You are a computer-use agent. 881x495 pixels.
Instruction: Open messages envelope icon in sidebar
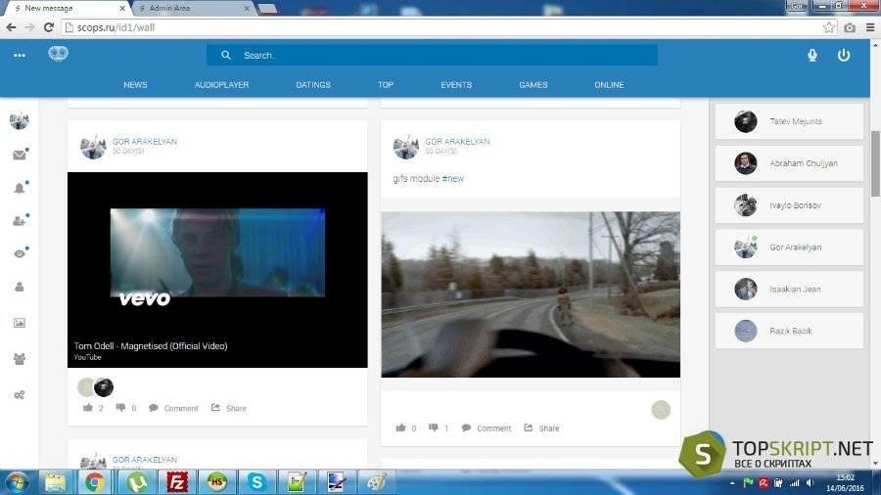click(x=20, y=155)
